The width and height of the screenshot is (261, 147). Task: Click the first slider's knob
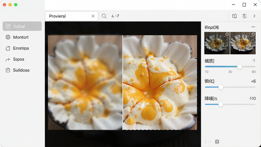pyautogui.click(x=239, y=67)
